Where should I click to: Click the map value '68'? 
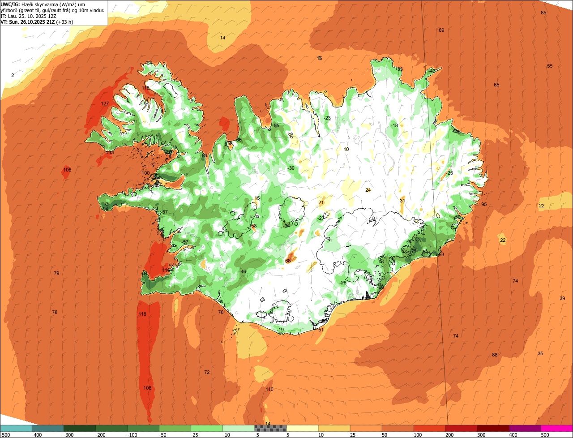288,261
